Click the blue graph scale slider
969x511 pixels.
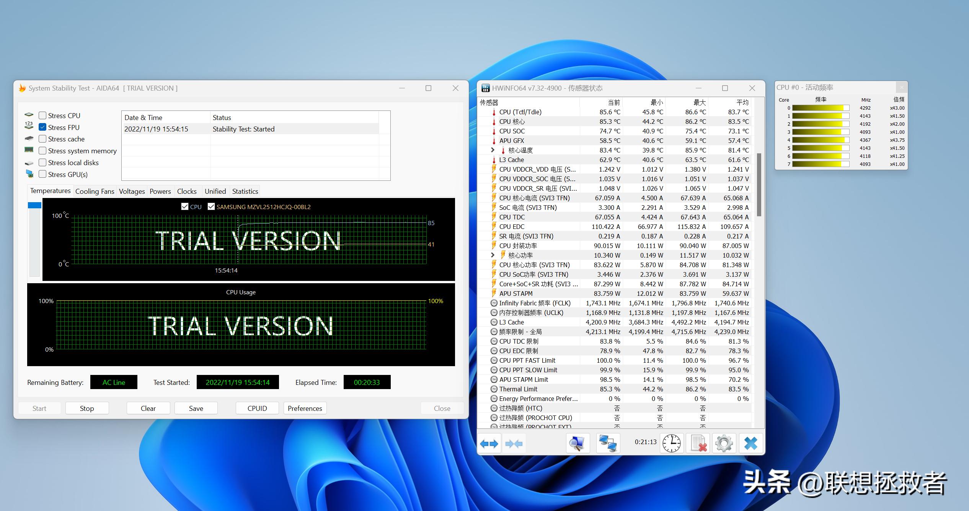34,205
